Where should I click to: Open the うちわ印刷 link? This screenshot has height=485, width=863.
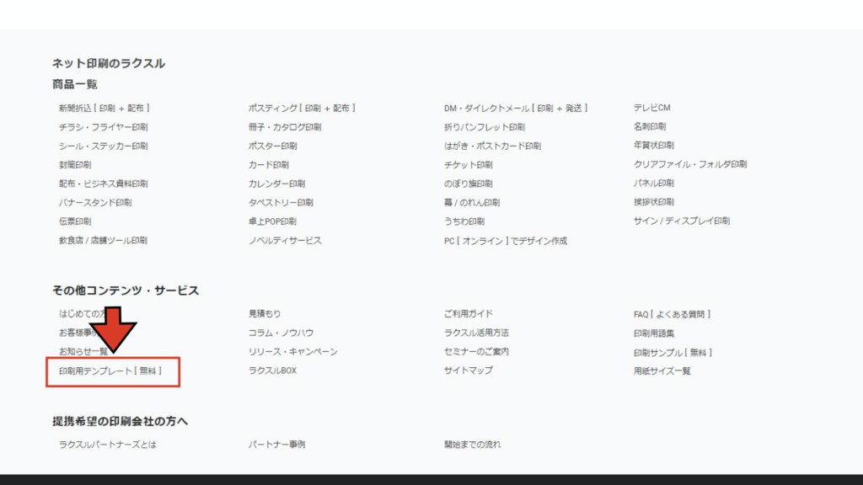464,221
